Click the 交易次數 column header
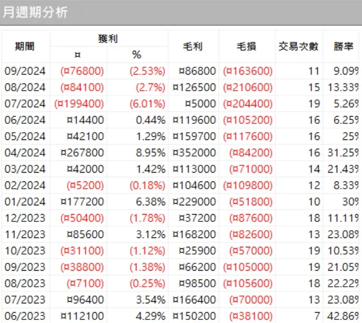The height and width of the screenshot is (323, 362). pos(299,46)
